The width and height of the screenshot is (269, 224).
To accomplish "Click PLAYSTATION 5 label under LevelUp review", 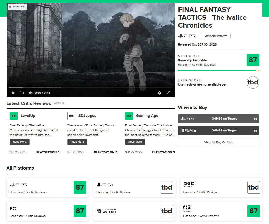I will pyautogui.click(x=48, y=152).
